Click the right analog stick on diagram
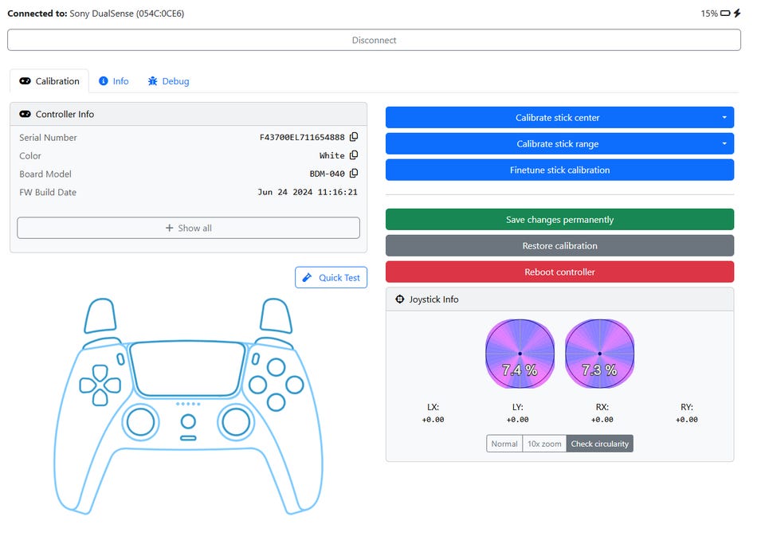Screen dimensions: 765x536 (236, 422)
